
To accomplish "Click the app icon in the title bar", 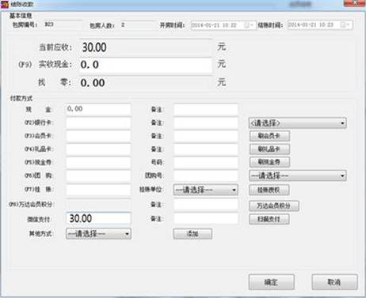I will (x=5, y=4).
